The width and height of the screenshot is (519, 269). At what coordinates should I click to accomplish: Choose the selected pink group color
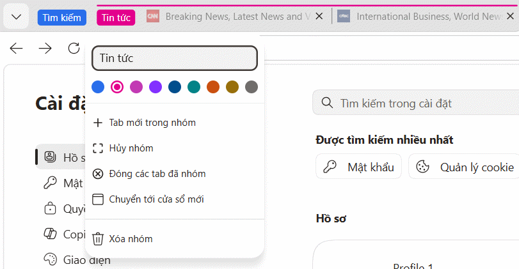click(117, 87)
